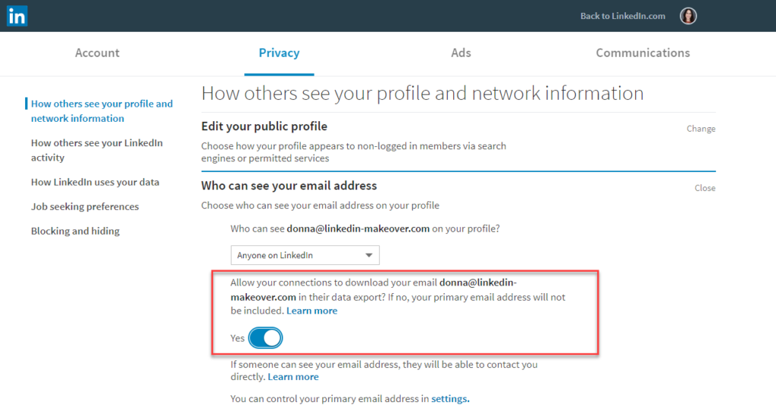
Task: Toggle the email download Yes switch
Action: point(265,338)
